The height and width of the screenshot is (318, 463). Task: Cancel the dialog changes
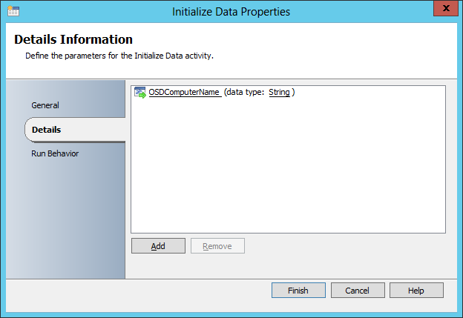tap(358, 291)
